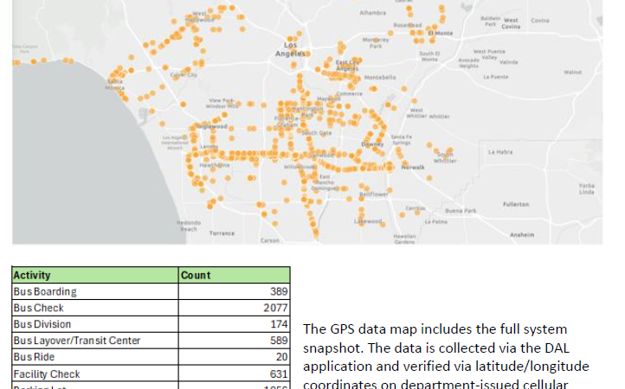This screenshot has width=625, height=389.
Task: Click the Fullerton city label on map
Action: click(x=516, y=204)
